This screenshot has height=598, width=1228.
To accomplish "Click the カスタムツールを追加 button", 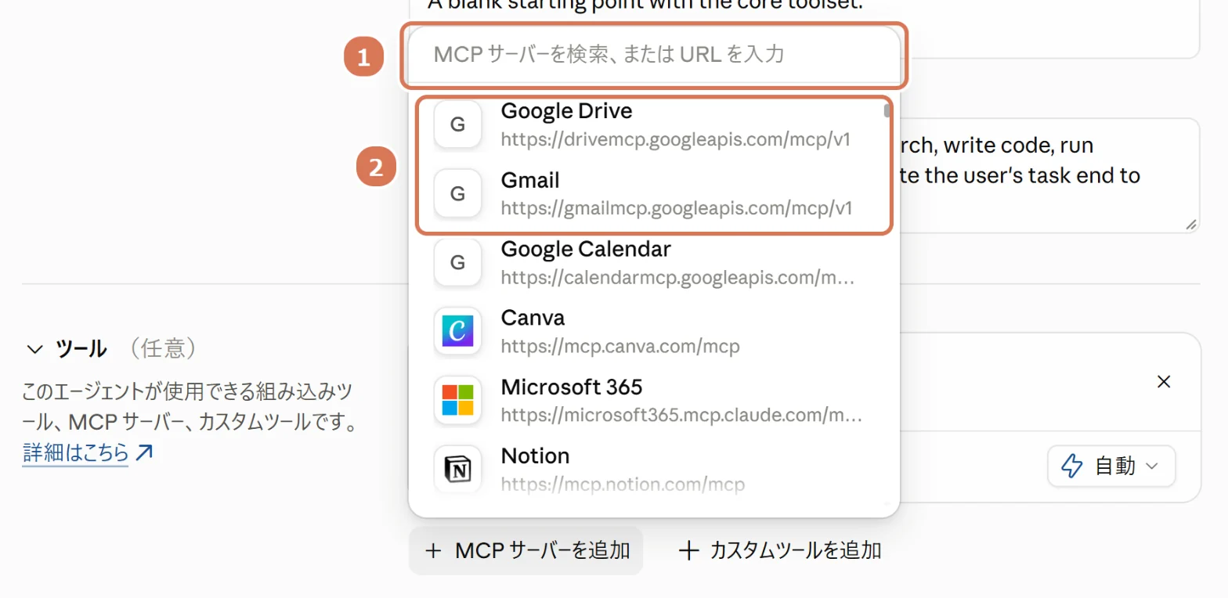I will (x=780, y=550).
